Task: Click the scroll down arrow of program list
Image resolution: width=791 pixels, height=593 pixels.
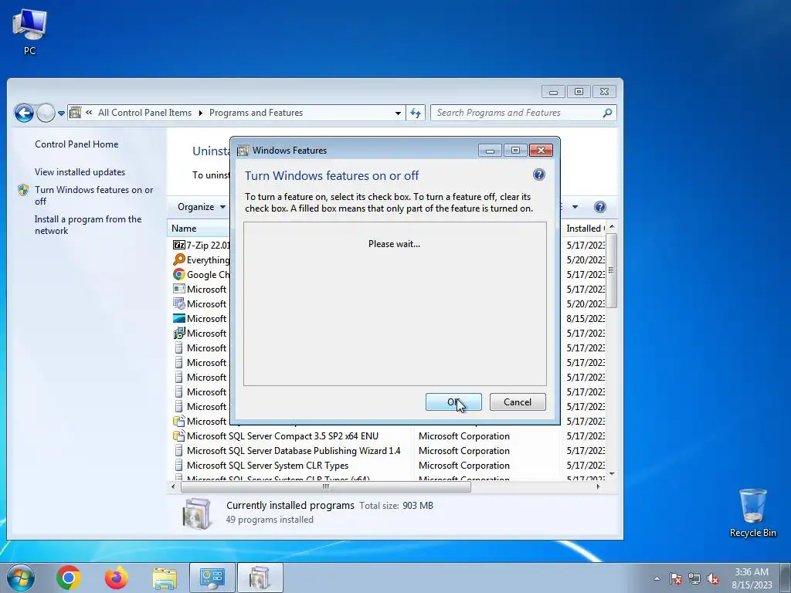Action: [612, 473]
